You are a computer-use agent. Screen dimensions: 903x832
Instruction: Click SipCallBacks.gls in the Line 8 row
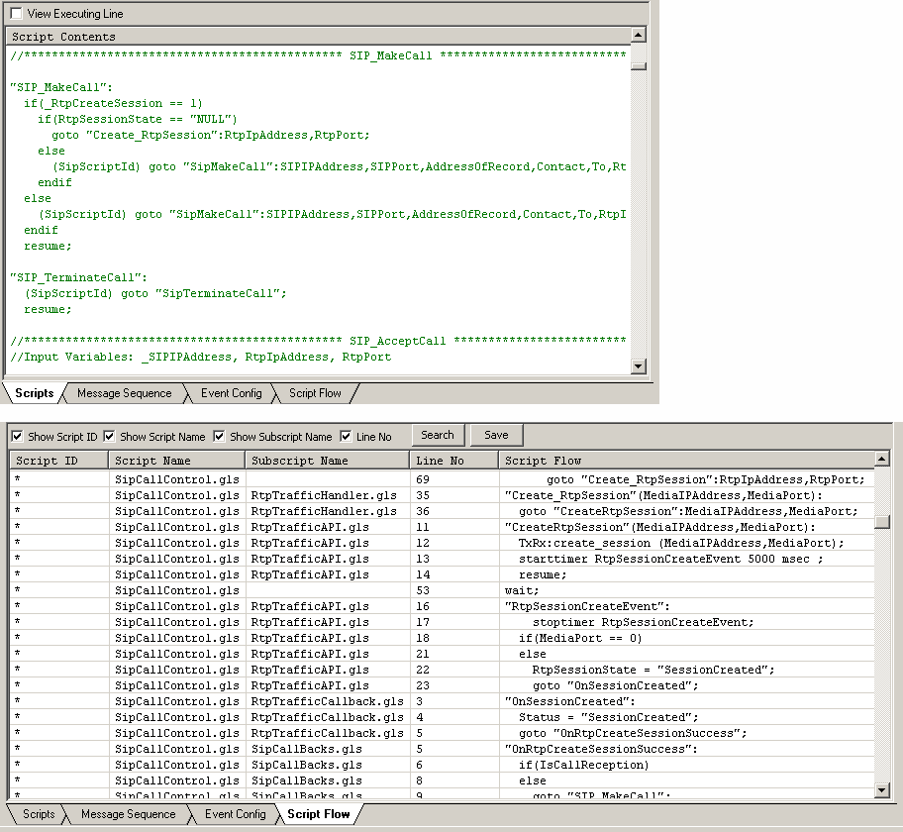[x=306, y=780]
